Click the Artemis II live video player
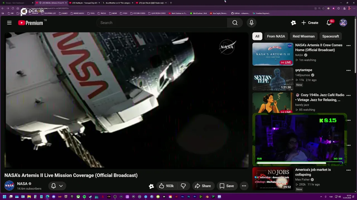This screenshot has width=357, height=200. (x=126, y=100)
